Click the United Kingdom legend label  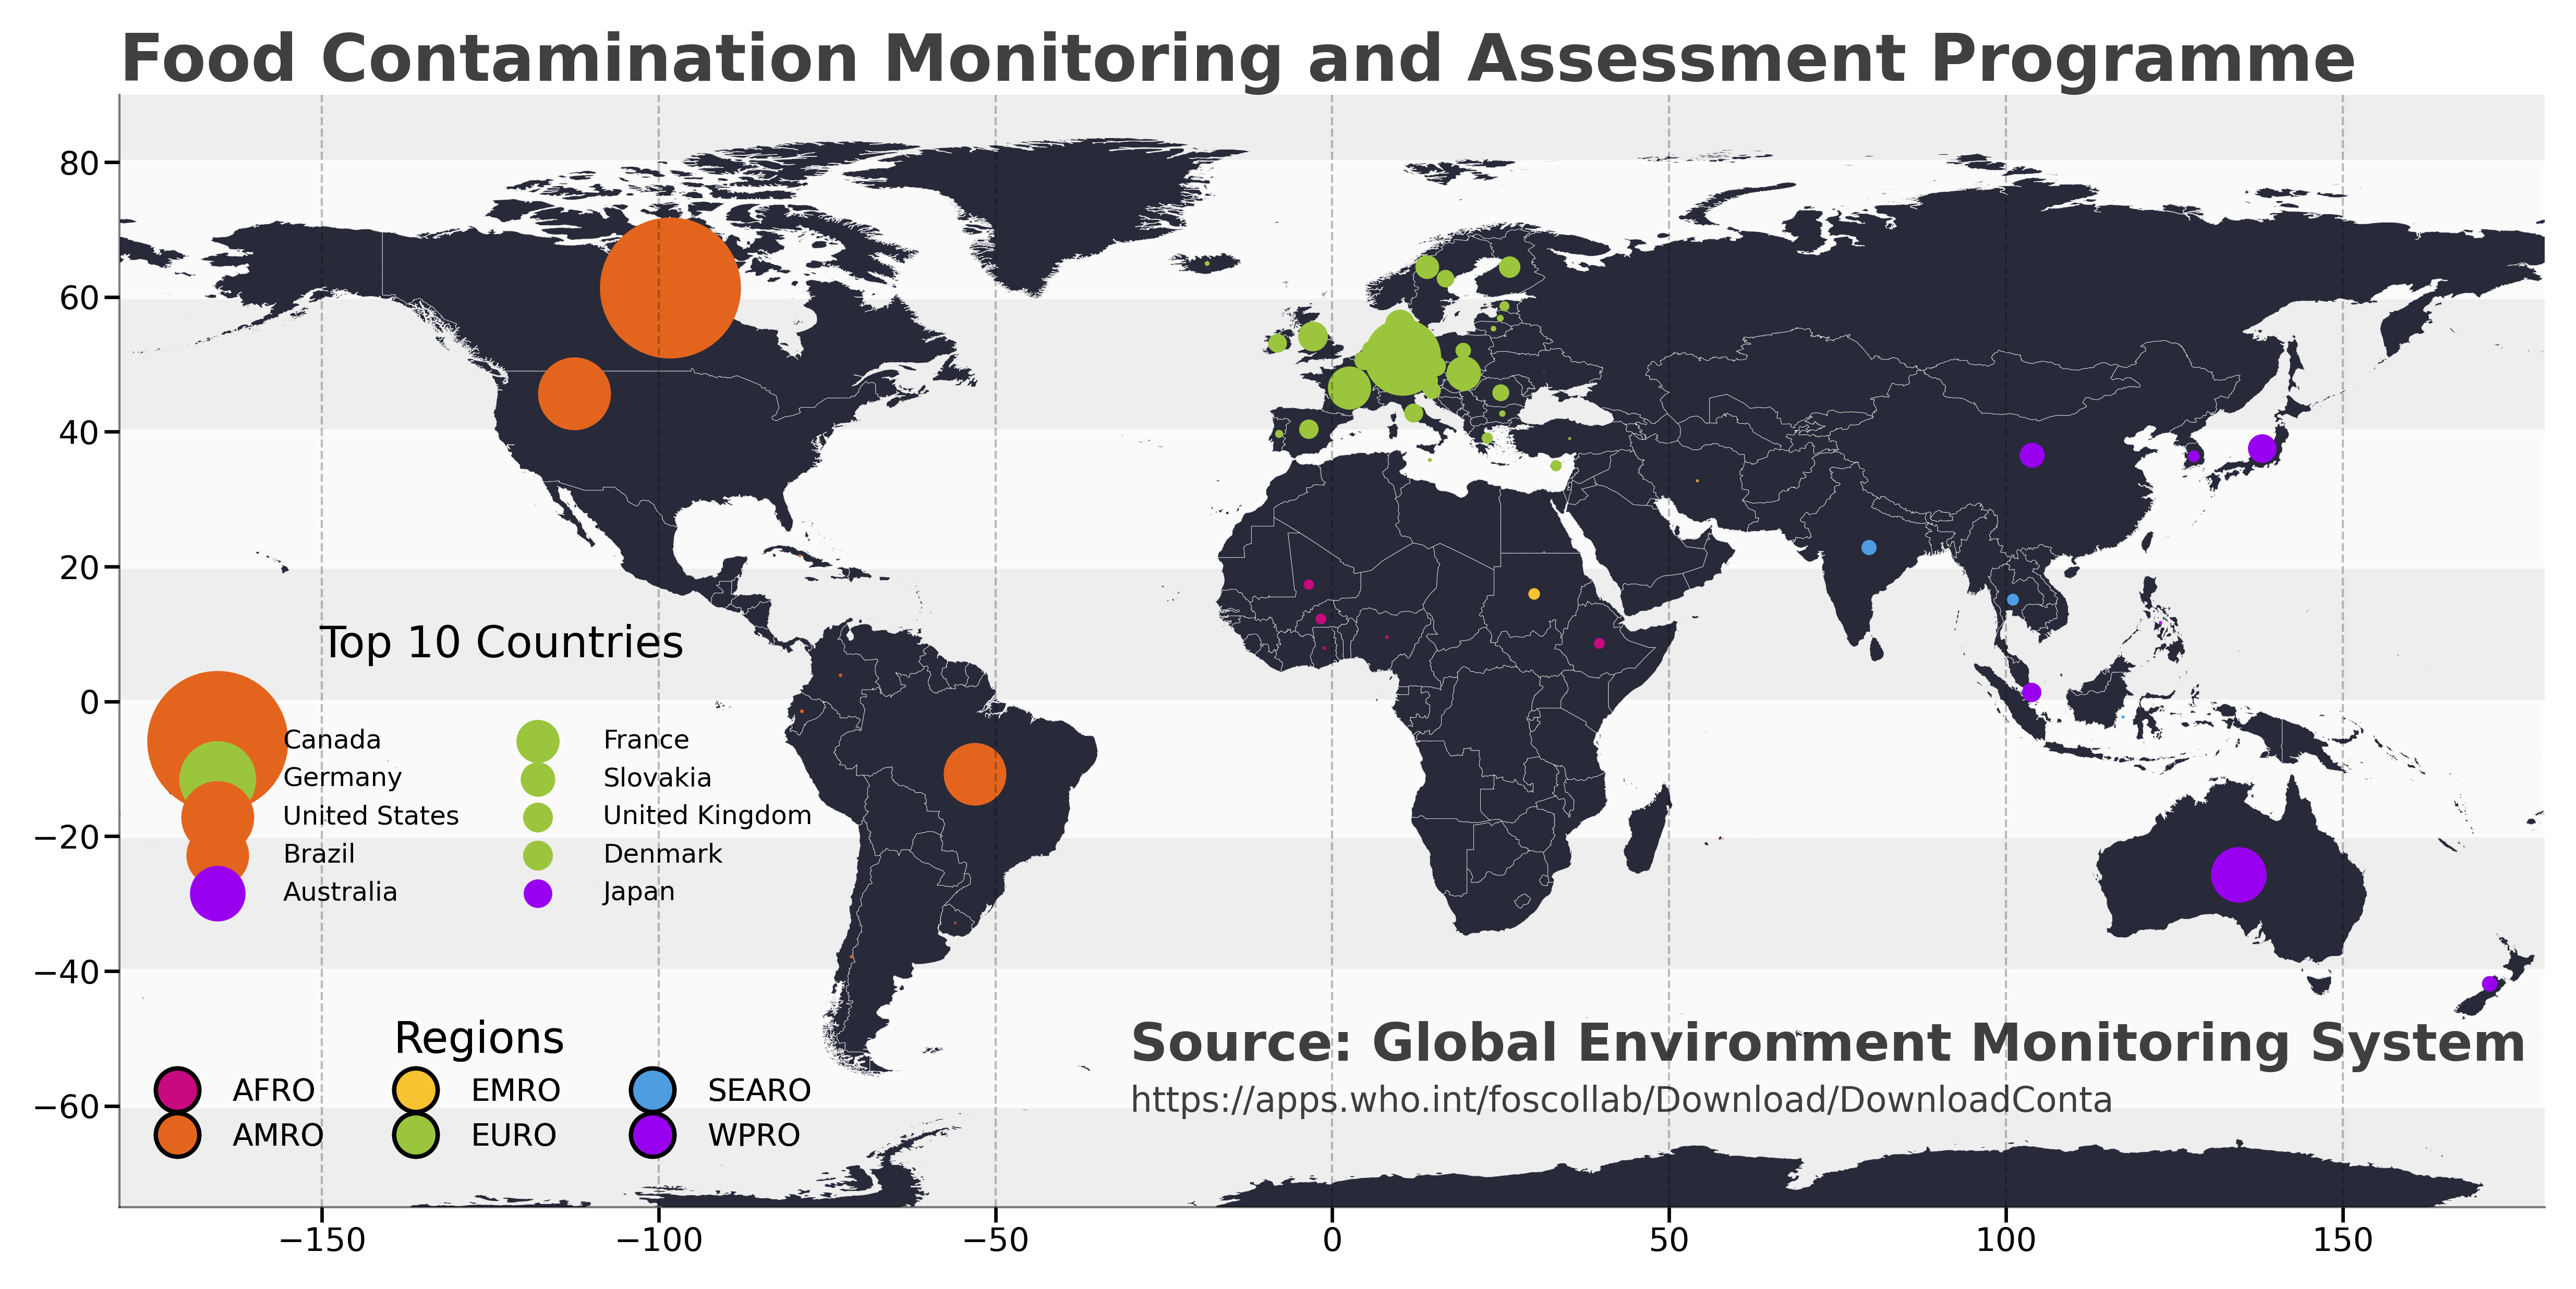(x=707, y=815)
